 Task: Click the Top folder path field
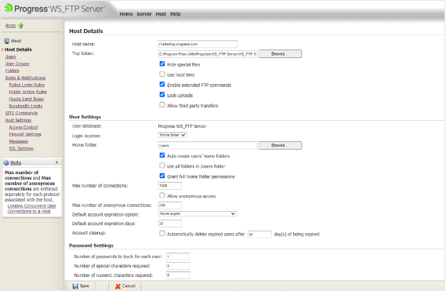208,54
